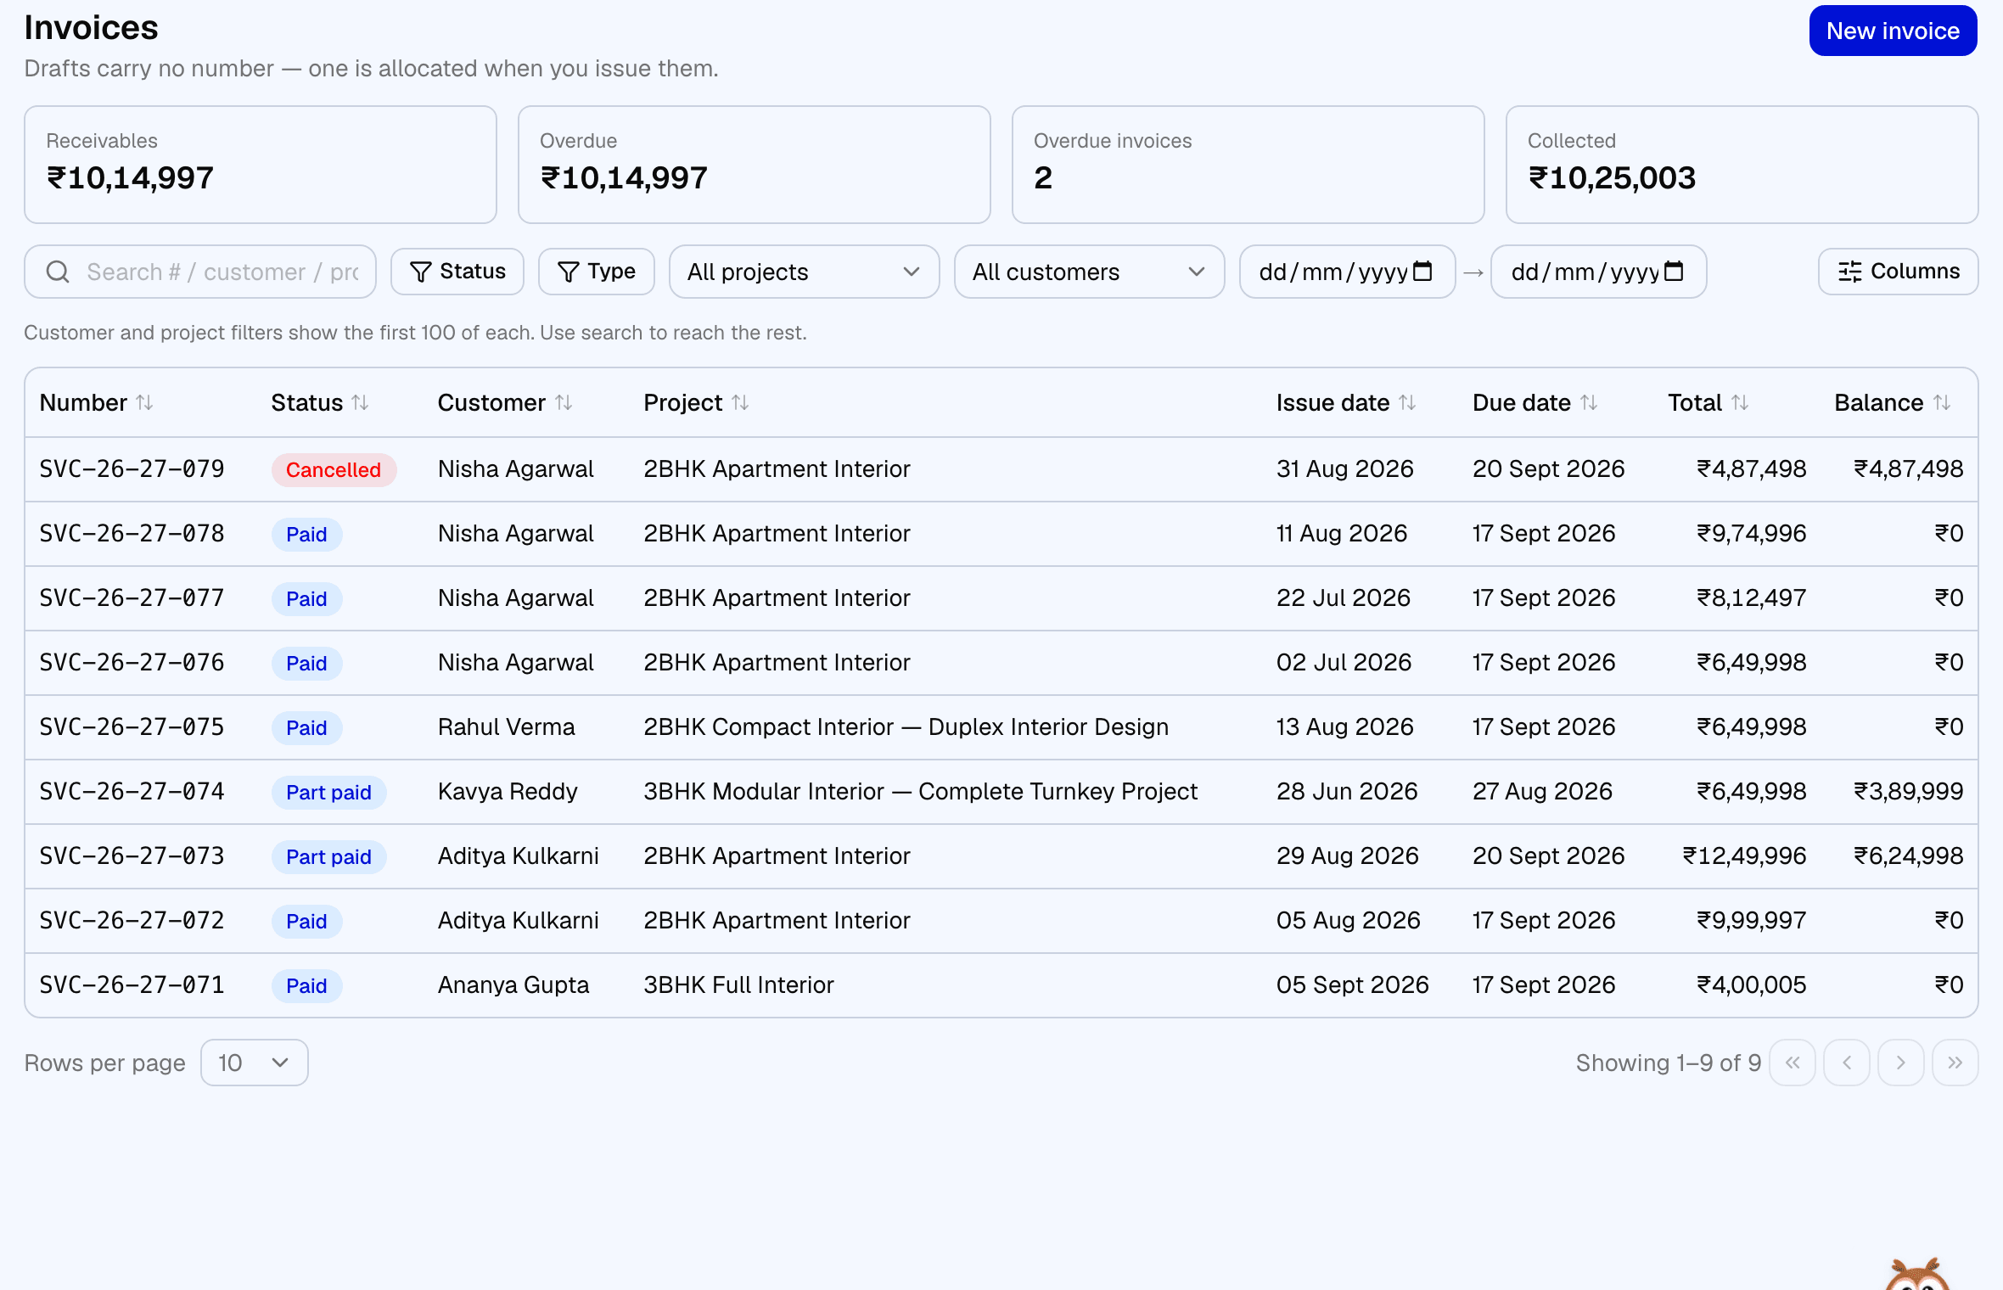
Task: Click the Overdue invoices card
Action: [x=1248, y=165]
